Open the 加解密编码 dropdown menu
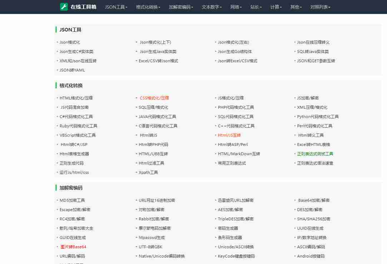This screenshot has height=264, width=387. click(x=181, y=6)
